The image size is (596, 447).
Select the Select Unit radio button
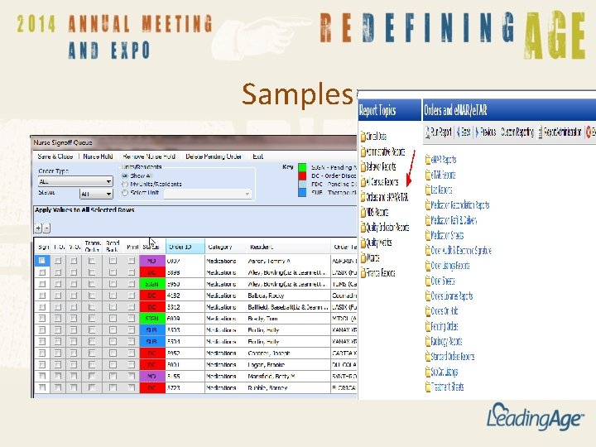[125, 193]
